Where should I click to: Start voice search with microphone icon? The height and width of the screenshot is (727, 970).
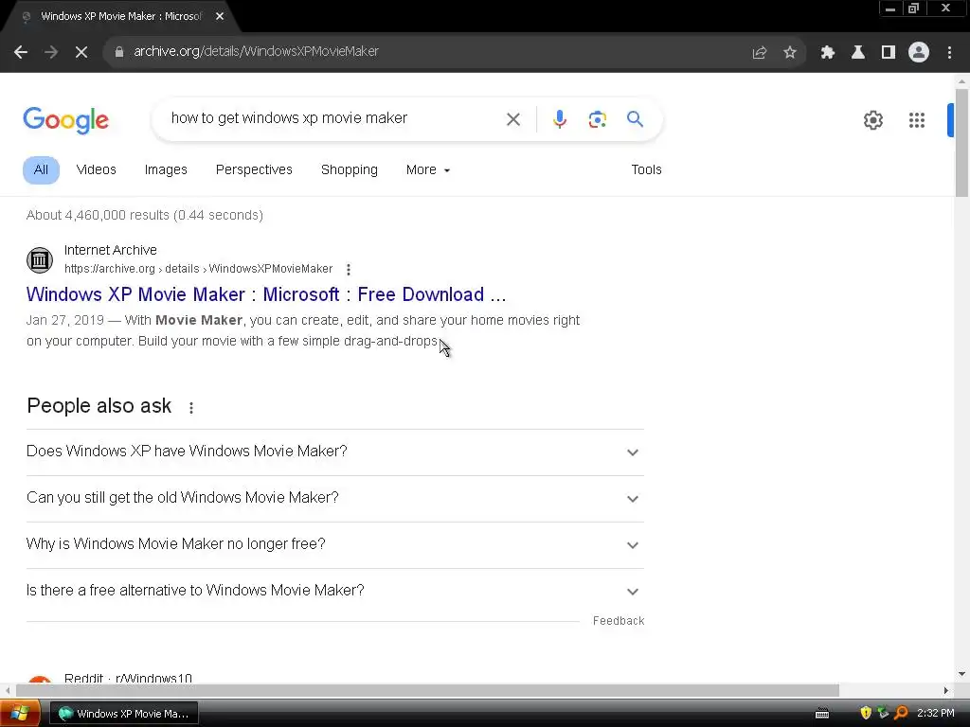[559, 119]
